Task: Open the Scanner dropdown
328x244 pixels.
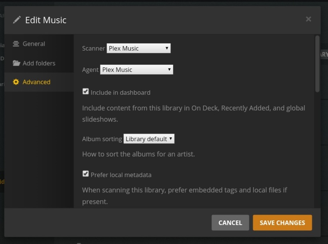Action: pyautogui.click(x=138, y=48)
